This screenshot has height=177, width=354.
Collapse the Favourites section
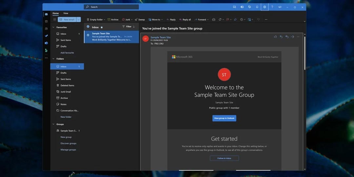click(53, 27)
